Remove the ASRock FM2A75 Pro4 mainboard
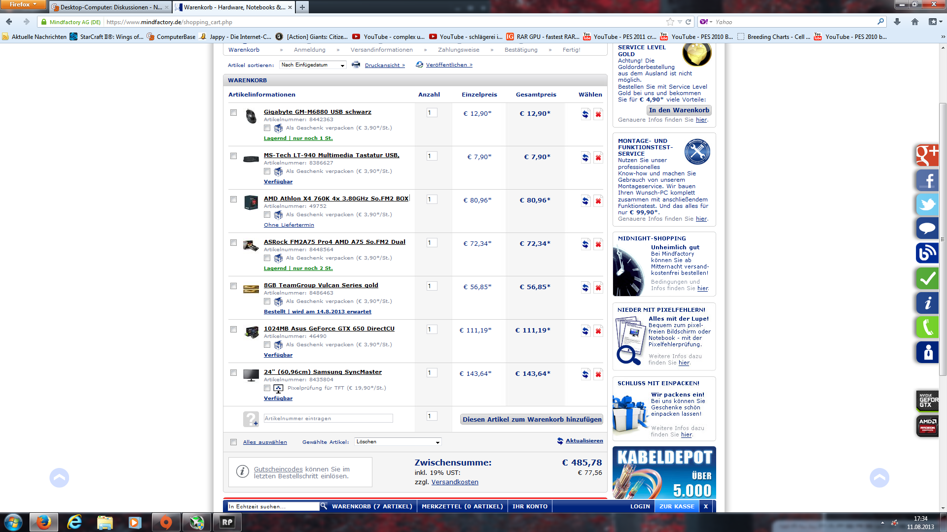The image size is (947, 532). (598, 244)
